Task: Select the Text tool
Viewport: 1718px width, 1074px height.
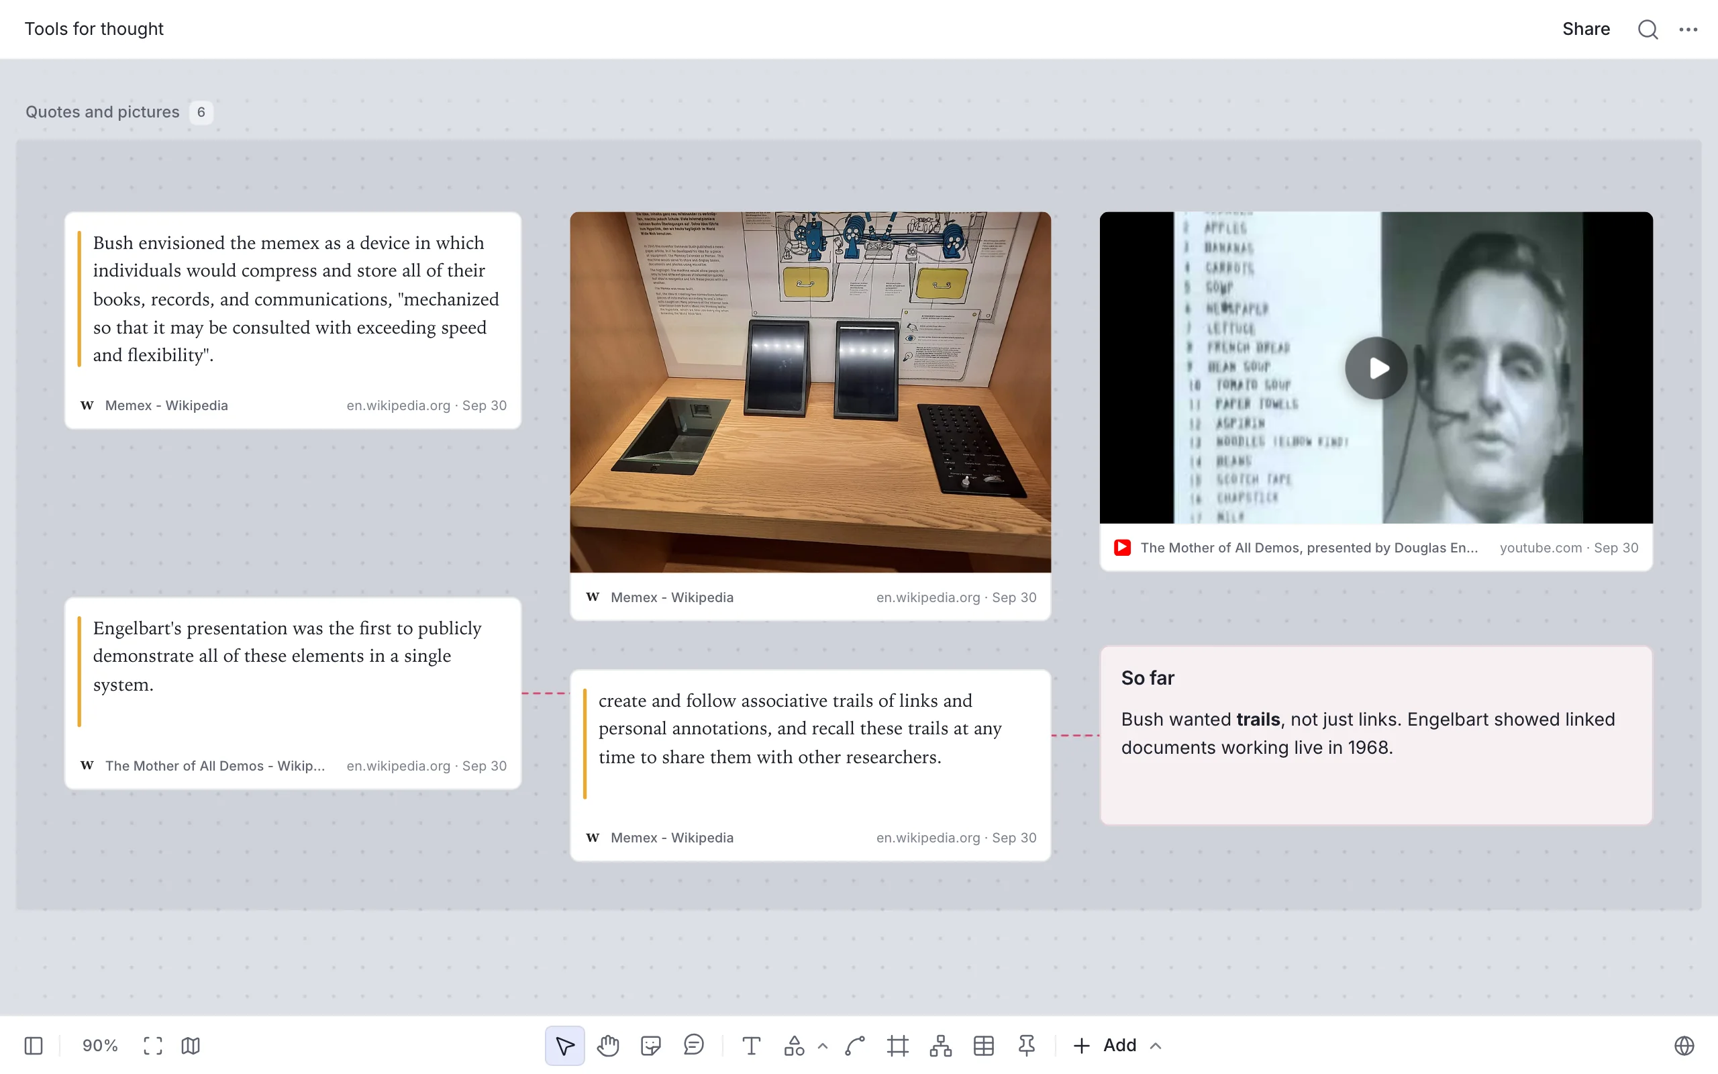Action: (x=751, y=1046)
